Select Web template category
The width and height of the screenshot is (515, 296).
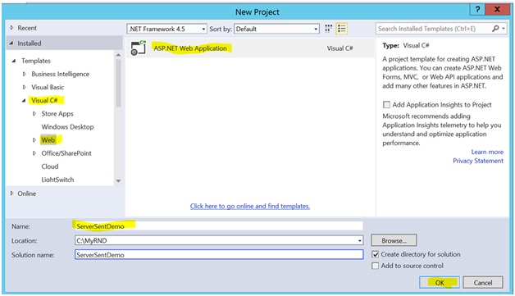pyautogui.click(x=48, y=140)
